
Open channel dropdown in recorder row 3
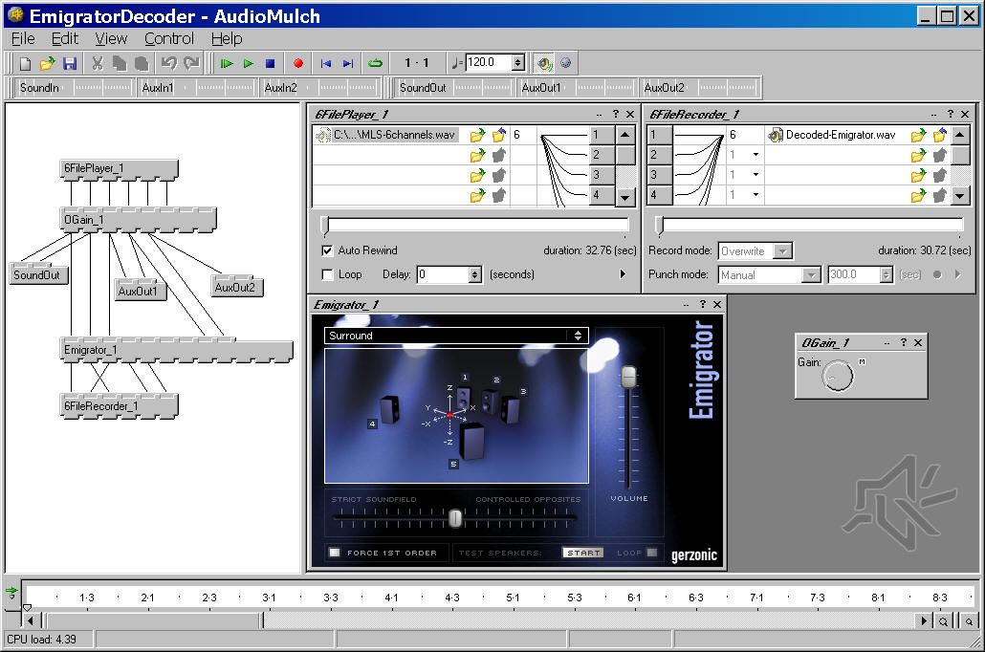755,175
